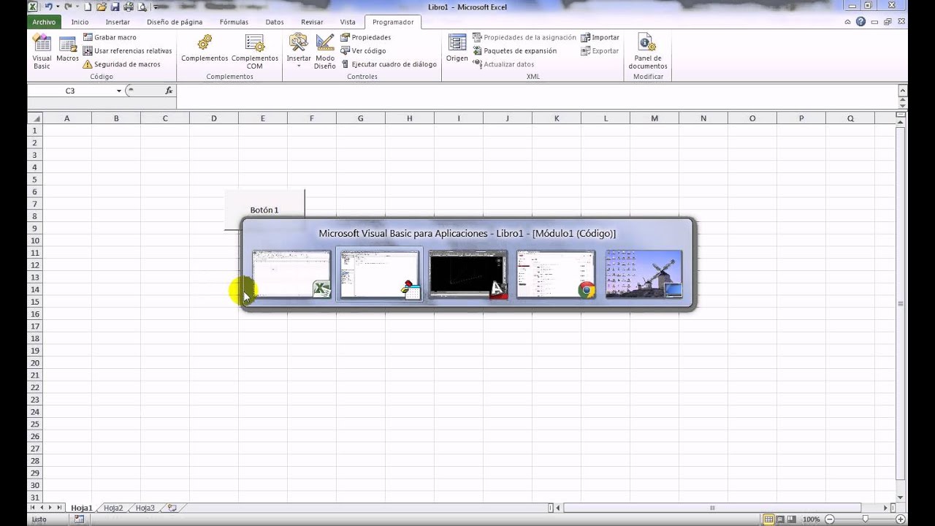Select the Chrome thumbnail in task switcher
Image resolution: width=935 pixels, height=526 pixels.
coord(556,275)
